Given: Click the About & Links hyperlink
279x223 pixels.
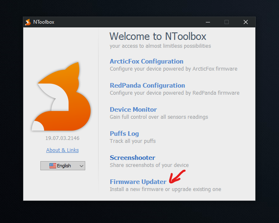Looking at the screenshot, I should point(62,150).
